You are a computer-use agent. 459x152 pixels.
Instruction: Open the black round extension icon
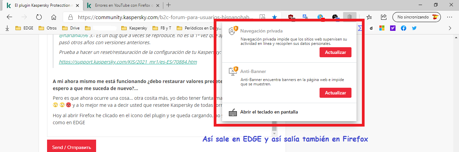pyautogui.click(x=335, y=17)
